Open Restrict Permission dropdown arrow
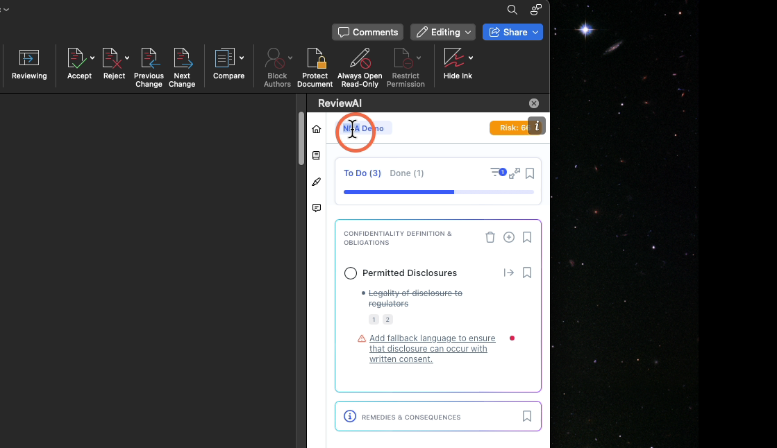Image resolution: width=777 pixels, height=448 pixels. 419,58
